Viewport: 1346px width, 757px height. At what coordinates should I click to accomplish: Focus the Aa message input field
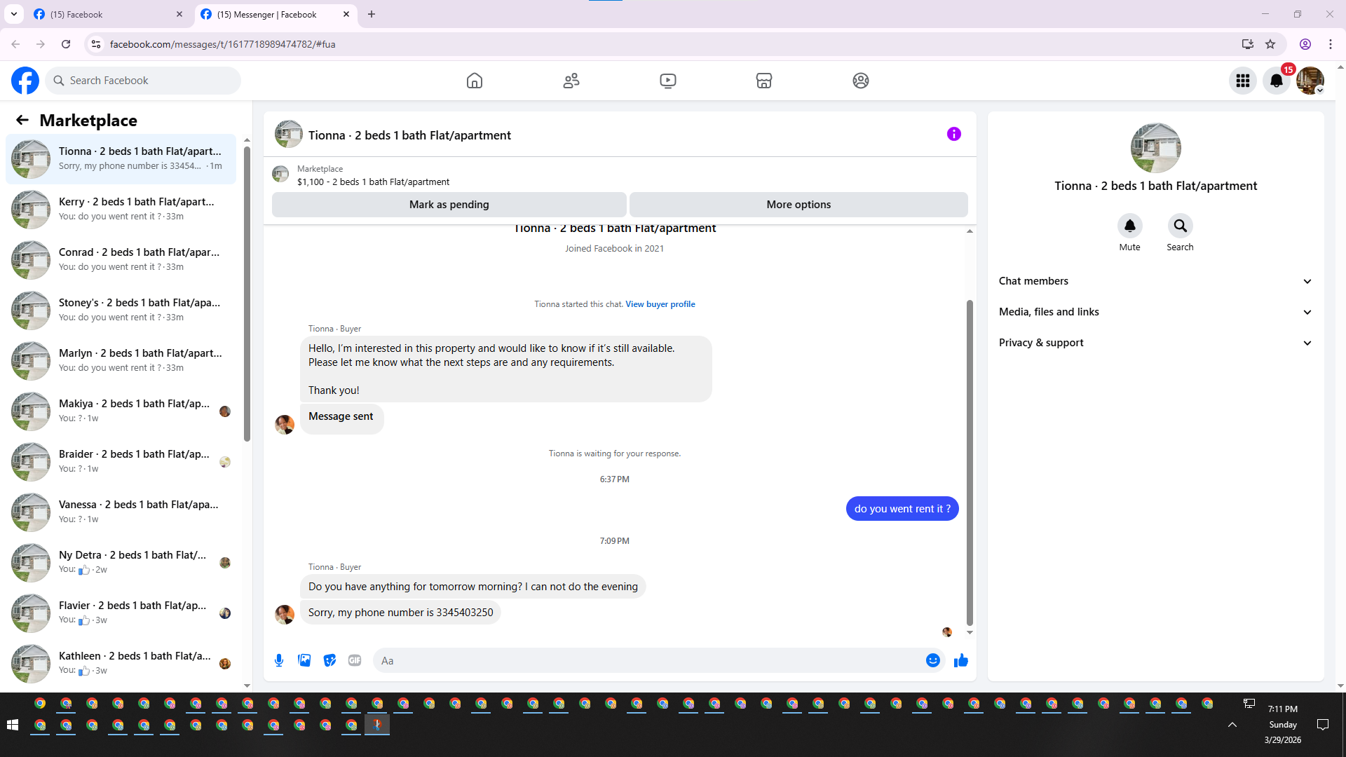pyautogui.click(x=648, y=660)
